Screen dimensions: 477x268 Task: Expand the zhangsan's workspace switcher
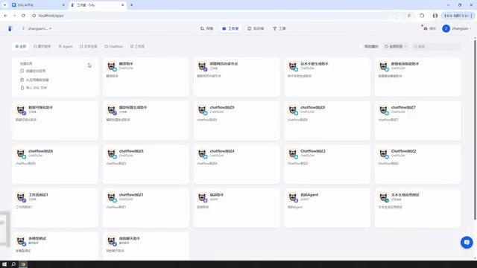[x=37, y=28]
